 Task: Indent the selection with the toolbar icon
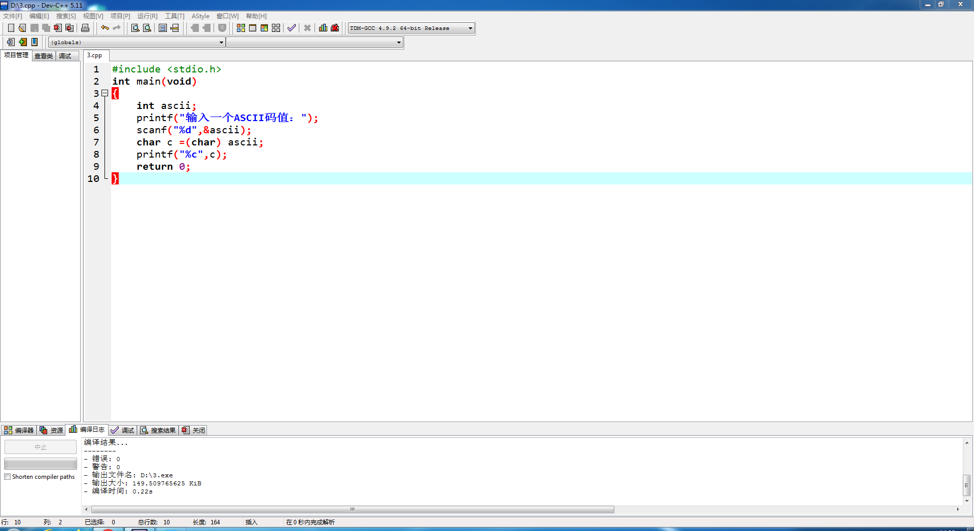pos(195,28)
